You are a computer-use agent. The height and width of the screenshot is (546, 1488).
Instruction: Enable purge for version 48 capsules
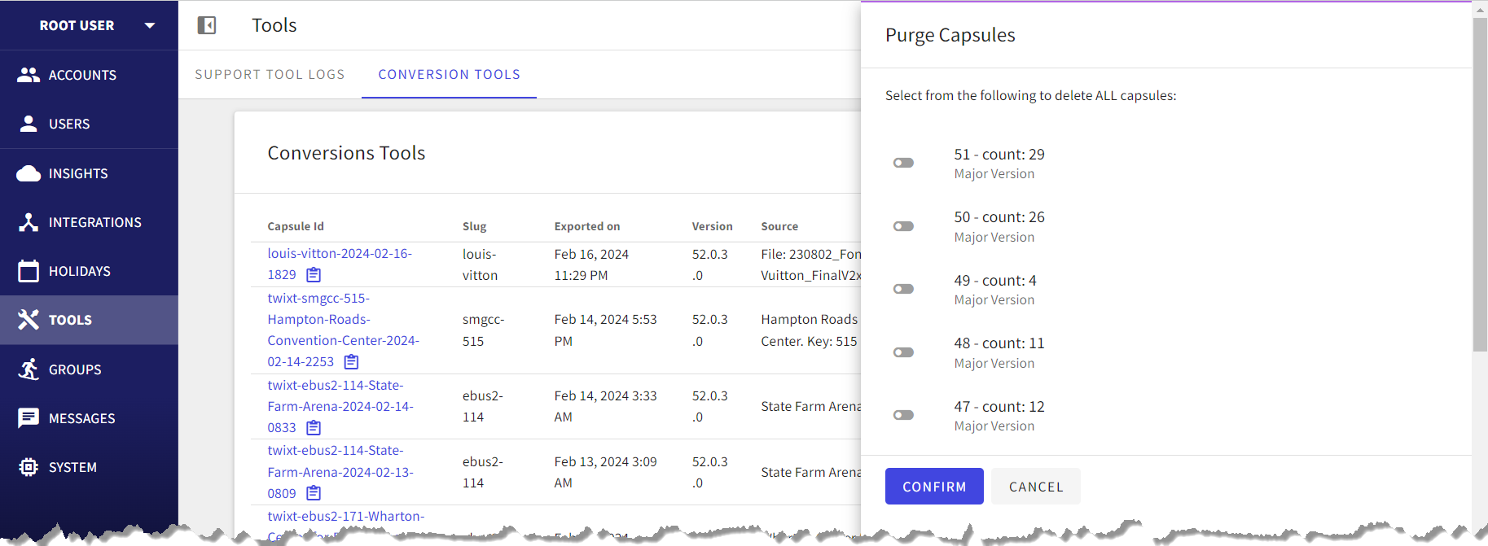[x=903, y=352]
